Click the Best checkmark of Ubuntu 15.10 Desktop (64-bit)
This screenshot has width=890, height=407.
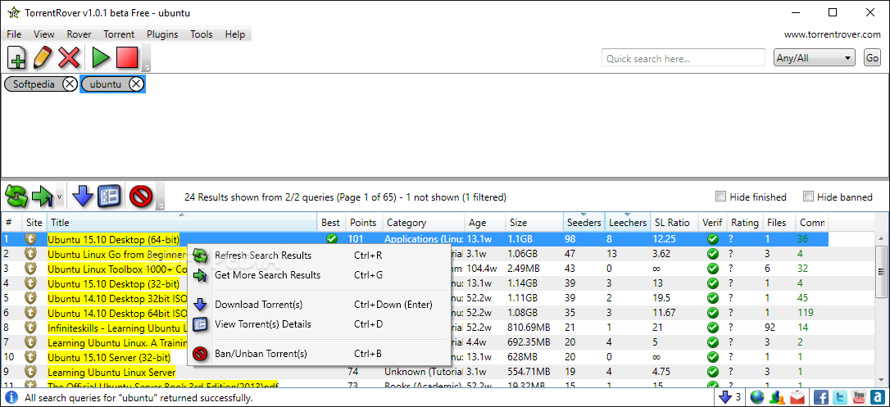[332, 239]
